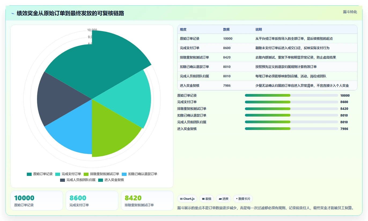Click the 完成支付订单 progress bar

[x=291, y=102]
